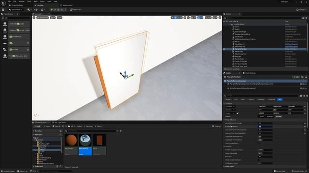Select the Planar Reflection actor in Place Actors

16,37
